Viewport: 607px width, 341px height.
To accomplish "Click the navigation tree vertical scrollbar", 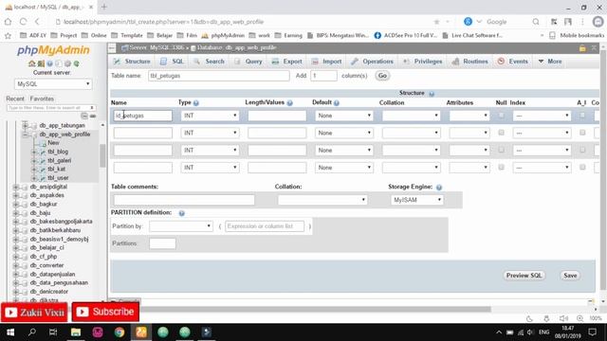I will pos(102,155).
